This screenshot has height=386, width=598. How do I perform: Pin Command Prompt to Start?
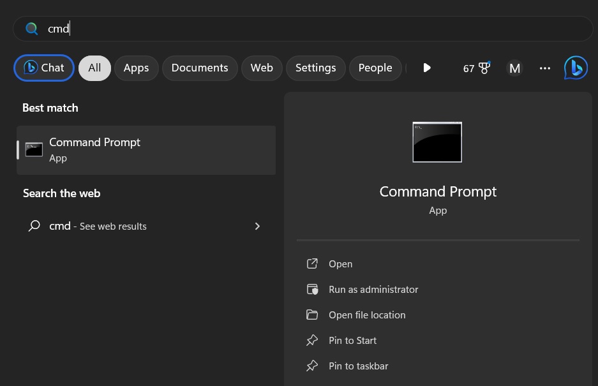pyautogui.click(x=352, y=340)
